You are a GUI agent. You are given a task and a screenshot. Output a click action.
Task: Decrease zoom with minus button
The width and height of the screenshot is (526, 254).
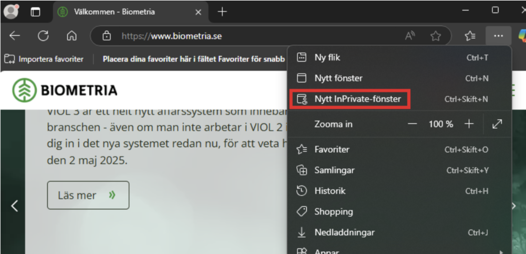[412, 124]
